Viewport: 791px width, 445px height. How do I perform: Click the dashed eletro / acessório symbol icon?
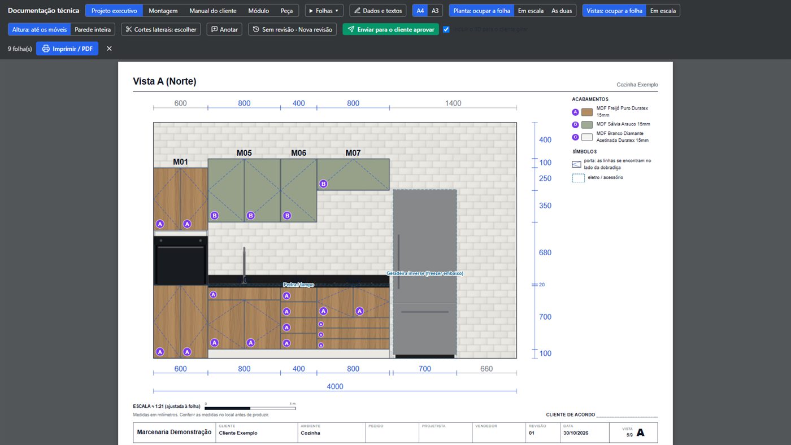point(578,178)
